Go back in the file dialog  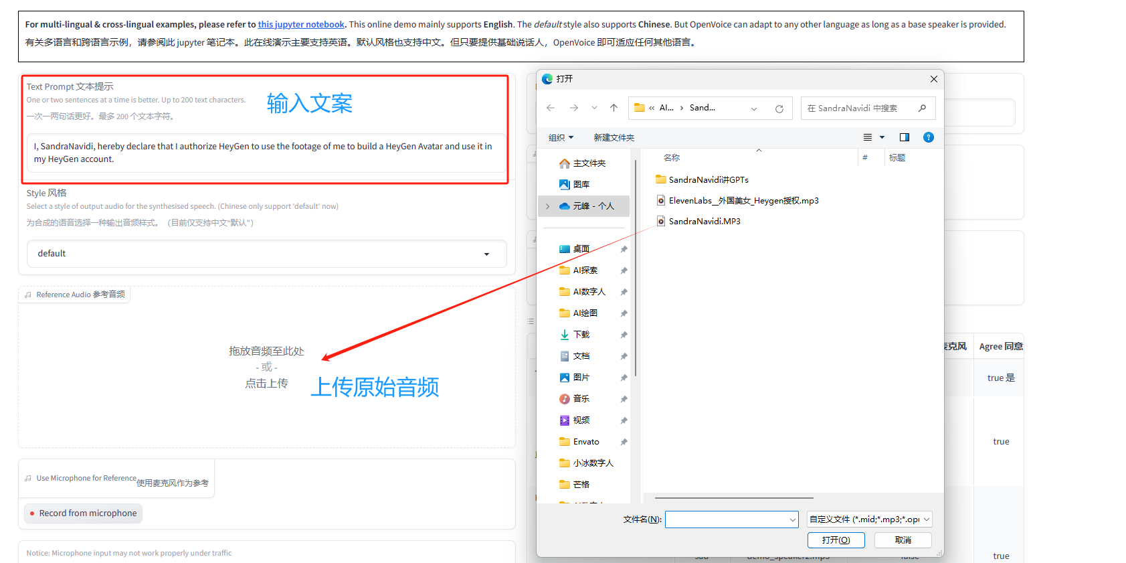551,108
